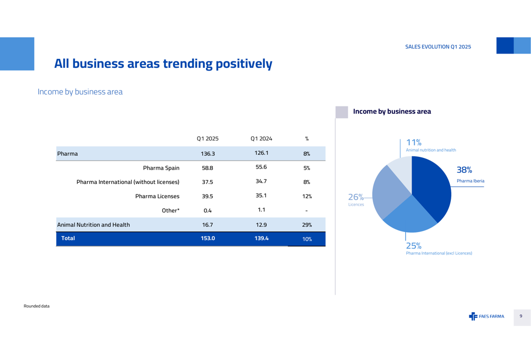Click the 'Rounded data' footnote
Screen dimensions: 531x363
37,306
